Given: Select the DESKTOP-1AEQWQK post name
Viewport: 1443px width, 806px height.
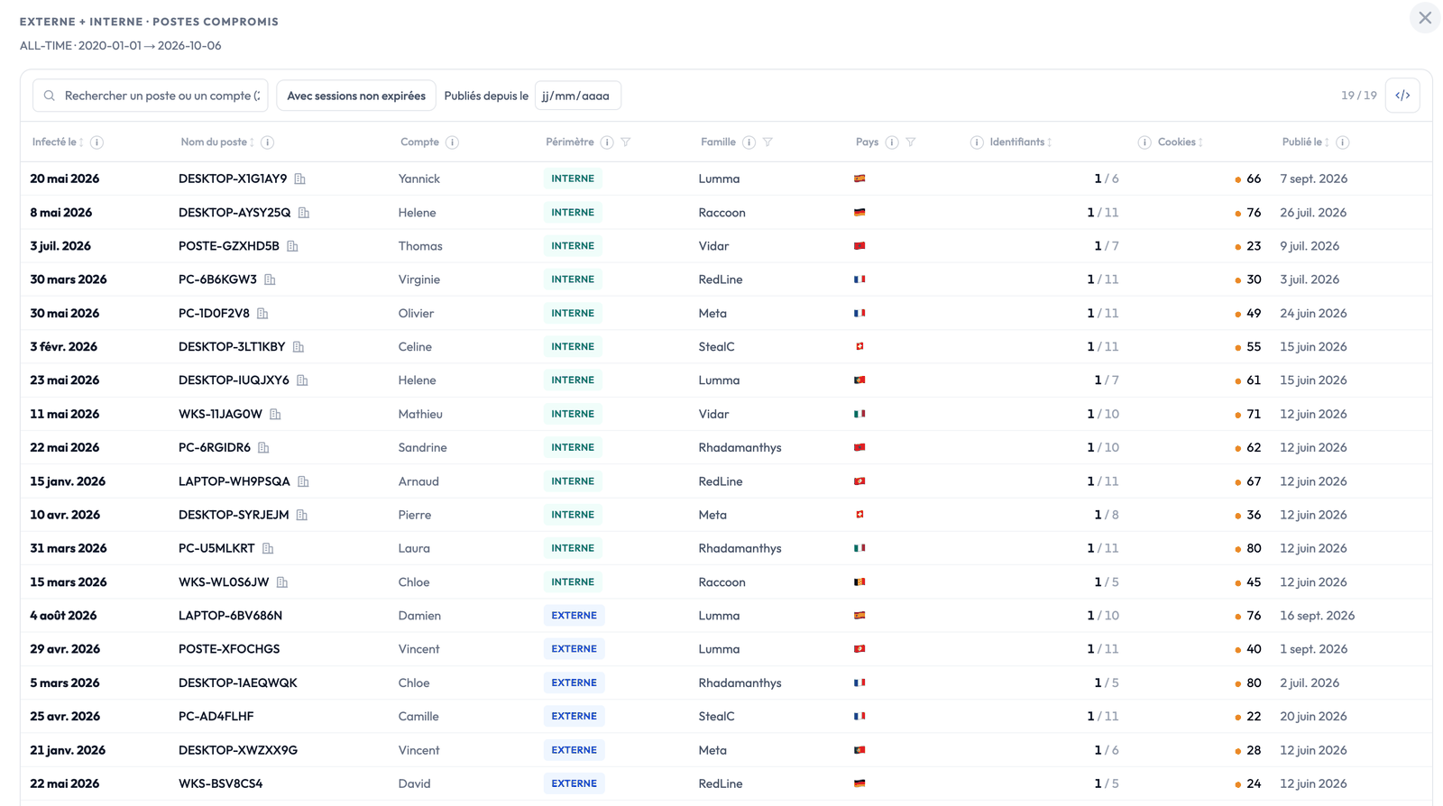Looking at the screenshot, I should pyautogui.click(x=238, y=683).
